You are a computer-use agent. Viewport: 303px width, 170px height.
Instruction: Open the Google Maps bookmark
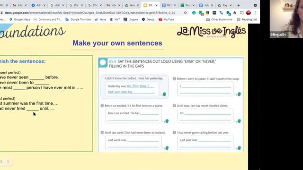click(20, 19)
